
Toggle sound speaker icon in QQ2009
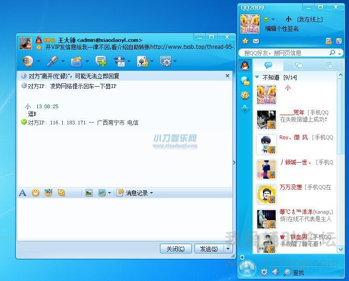[275, 272]
